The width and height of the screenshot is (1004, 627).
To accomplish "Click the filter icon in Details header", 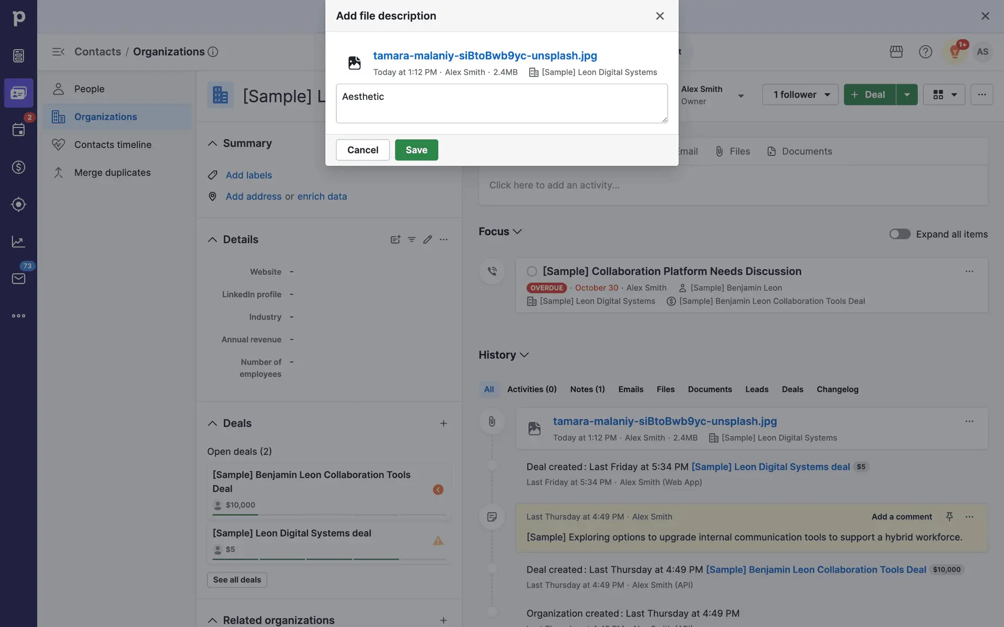I will point(412,239).
